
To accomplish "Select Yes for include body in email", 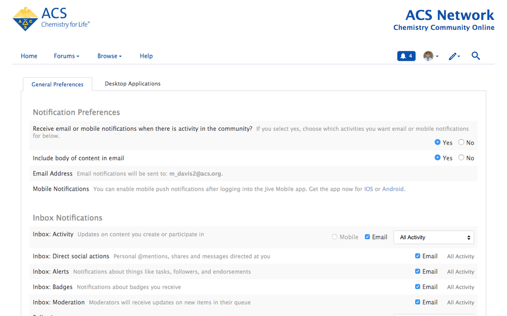I will [x=437, y=158].
